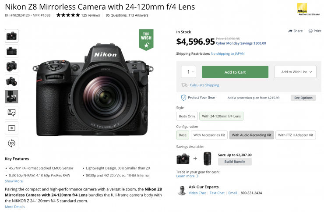Screen dimensions: 324x212
Task: Expand the Add to Wish List dropdown
Action: [x=295, y=72]
